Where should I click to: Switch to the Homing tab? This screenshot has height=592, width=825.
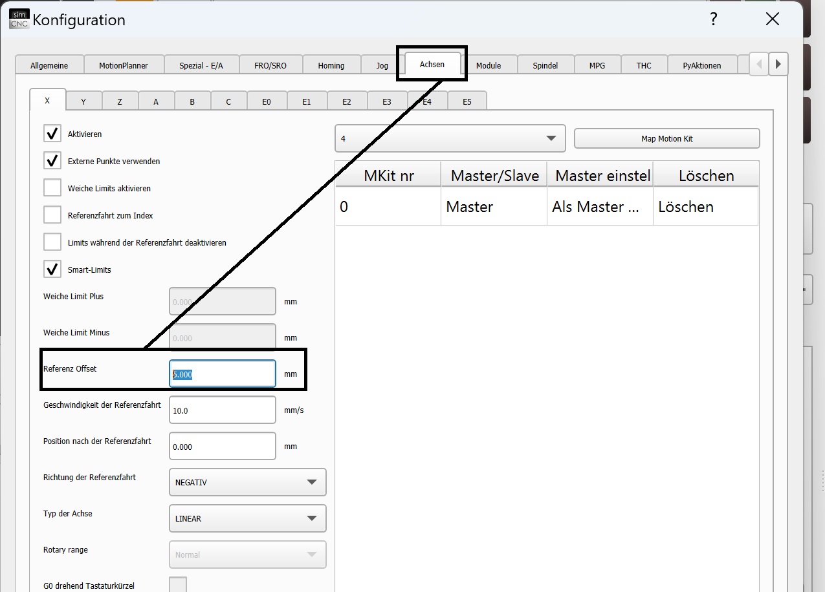[x=331, y=65]
